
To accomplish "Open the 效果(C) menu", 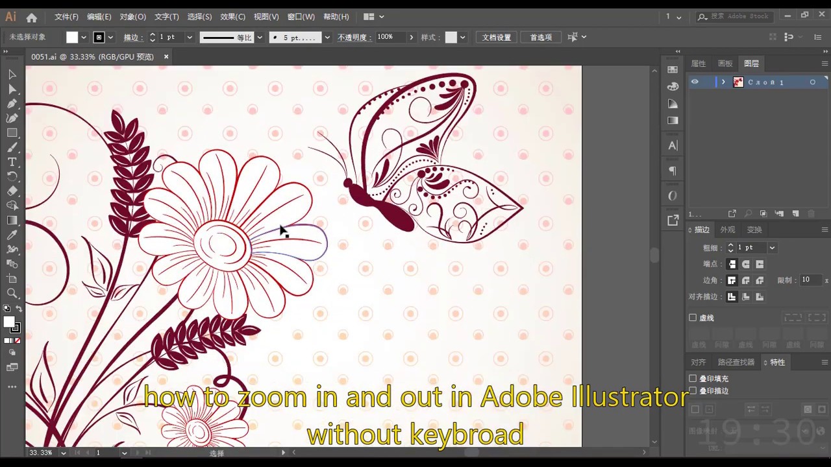I will (x=232, y=17).
